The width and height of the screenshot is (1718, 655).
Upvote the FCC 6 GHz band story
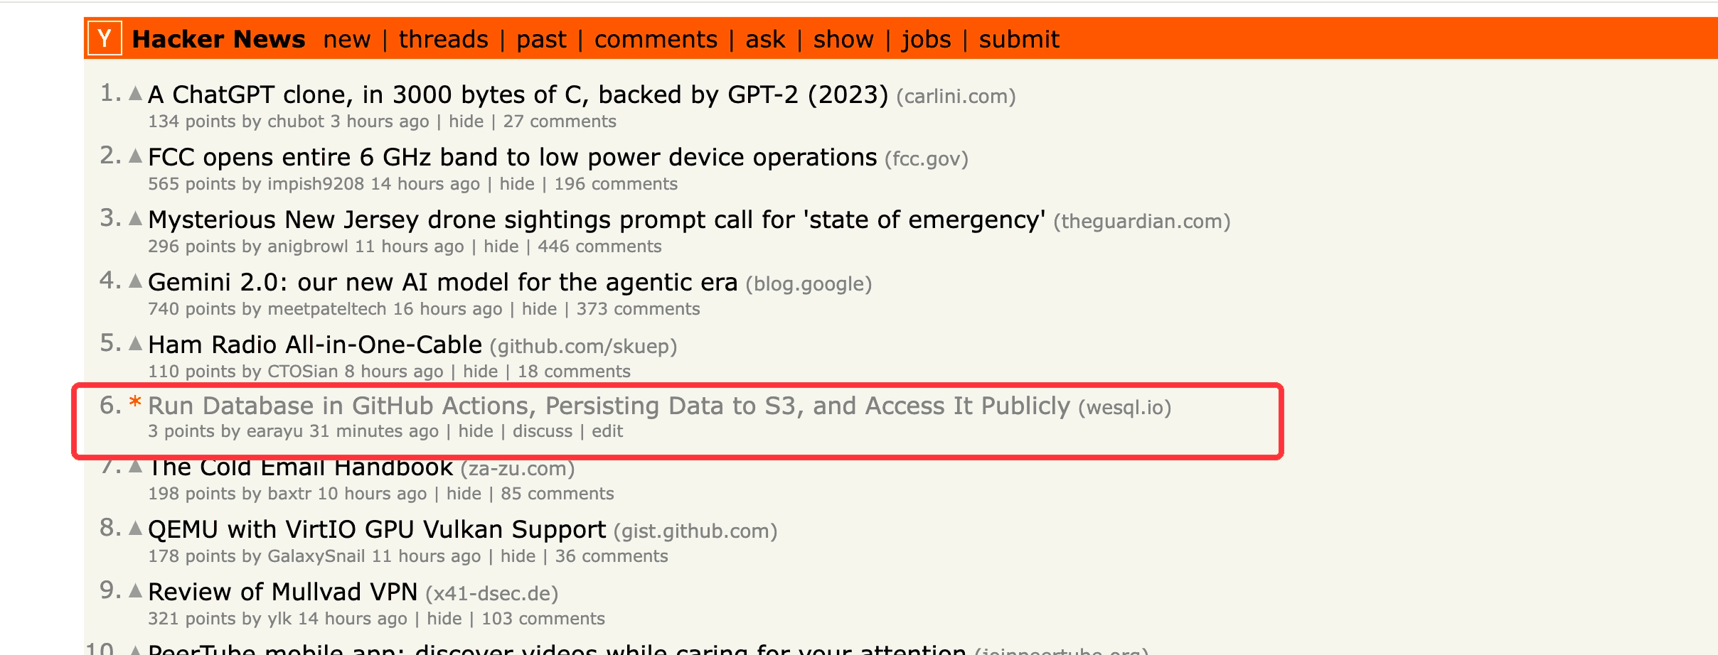point(136,156)
